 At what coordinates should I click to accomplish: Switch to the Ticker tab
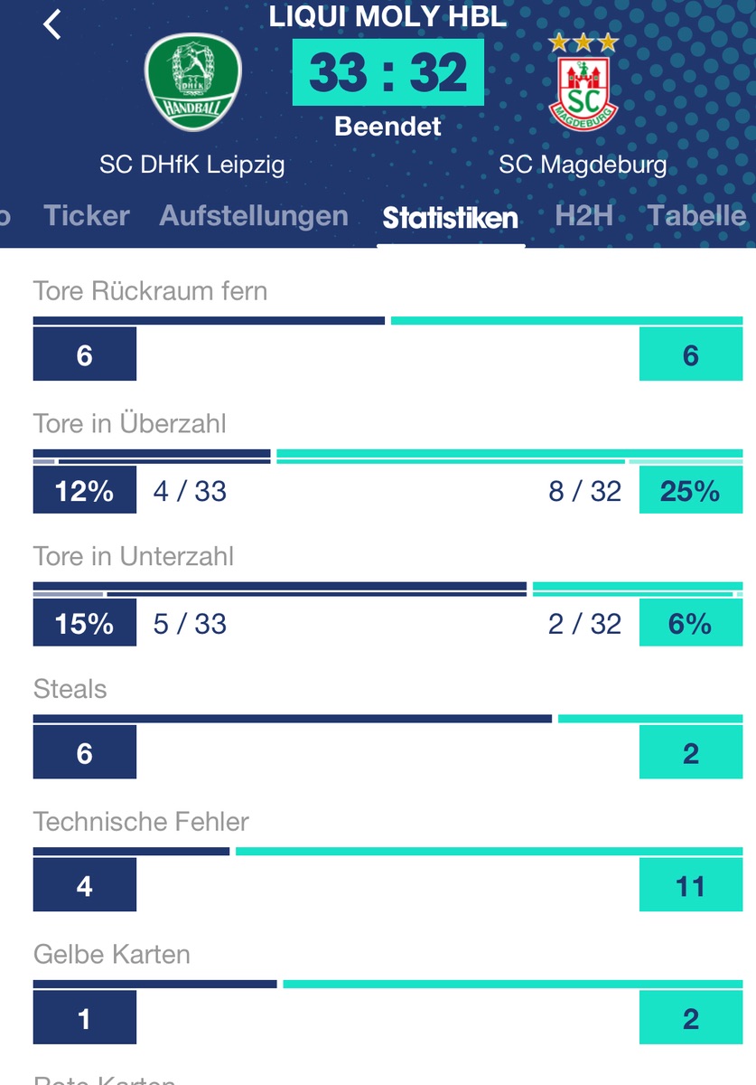[x=87, y=216]
